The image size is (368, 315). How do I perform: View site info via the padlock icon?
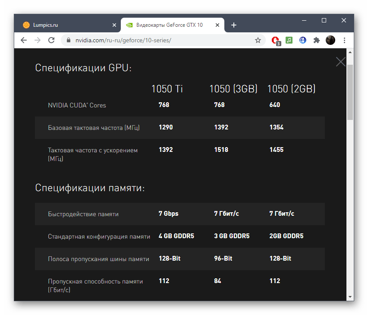[68, 40]
